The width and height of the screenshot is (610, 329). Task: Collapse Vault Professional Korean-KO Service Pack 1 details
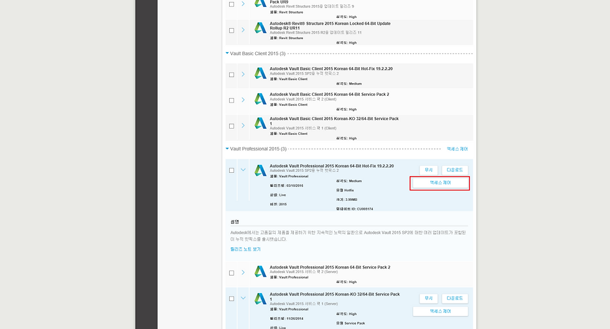pyautogui.click(x=243, y=299)
